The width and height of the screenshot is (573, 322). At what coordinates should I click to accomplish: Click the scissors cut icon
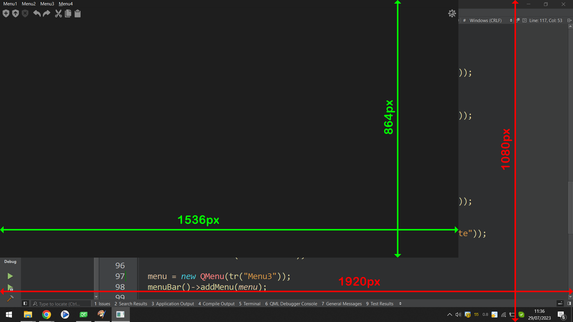pyautogui.click(x=58, y=13)
